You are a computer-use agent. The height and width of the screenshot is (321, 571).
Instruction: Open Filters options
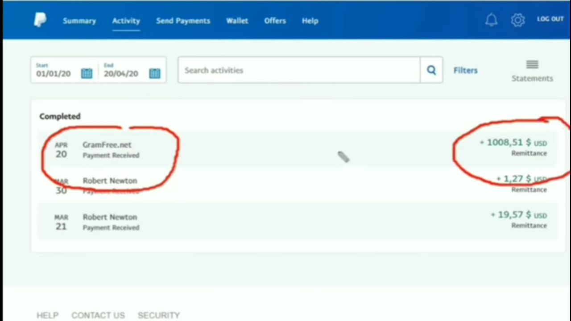click(465, 70)
